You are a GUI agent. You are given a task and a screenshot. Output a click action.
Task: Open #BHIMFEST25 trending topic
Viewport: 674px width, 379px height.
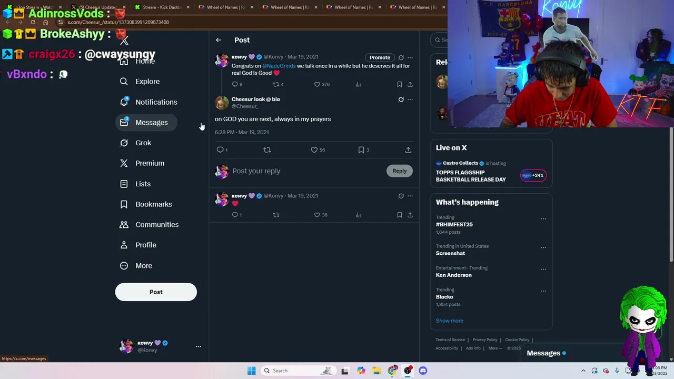tap(454, 224)
